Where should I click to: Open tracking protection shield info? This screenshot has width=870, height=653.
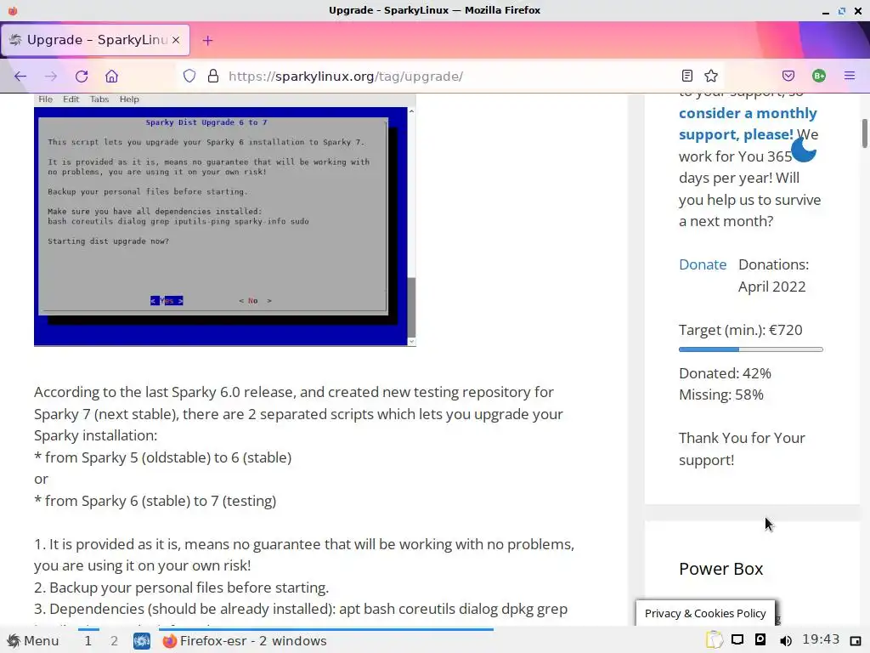coord(189,76)
